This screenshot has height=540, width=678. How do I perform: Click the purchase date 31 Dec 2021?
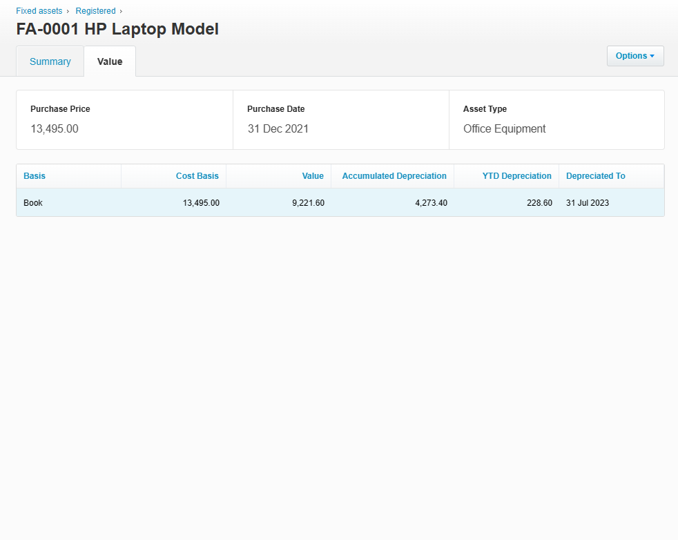click(x=278, y=129)
